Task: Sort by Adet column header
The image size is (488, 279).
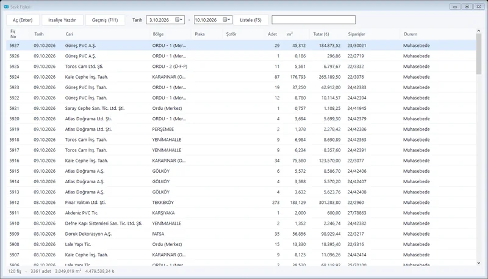Action: [272, 34]
